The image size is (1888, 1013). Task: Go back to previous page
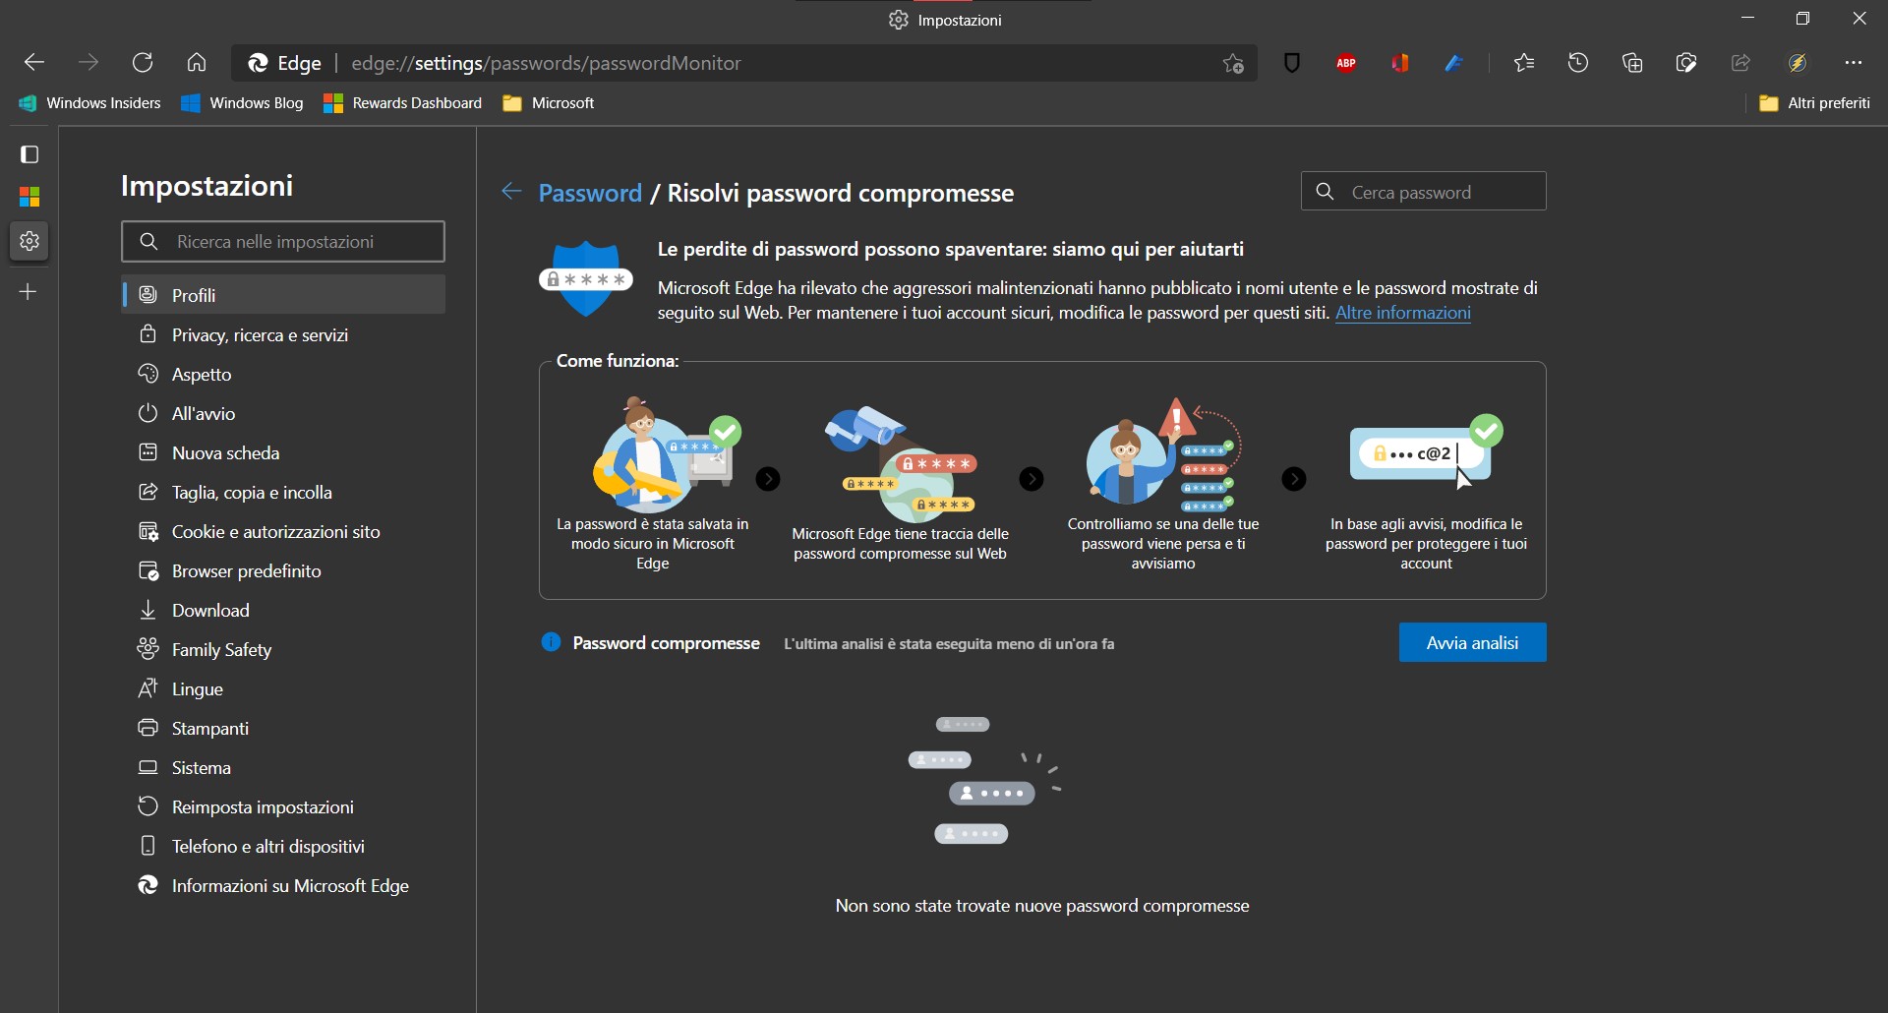34,63
